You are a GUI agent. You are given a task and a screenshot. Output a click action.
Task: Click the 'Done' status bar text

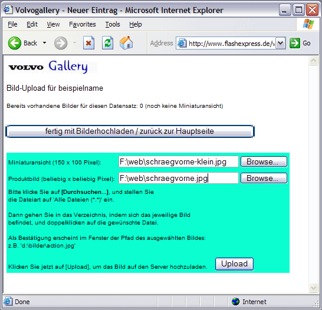click(22, 302)
